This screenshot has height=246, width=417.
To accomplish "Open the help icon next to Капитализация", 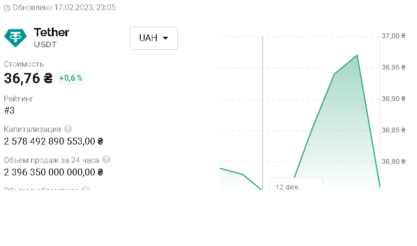I will [68, 129].
